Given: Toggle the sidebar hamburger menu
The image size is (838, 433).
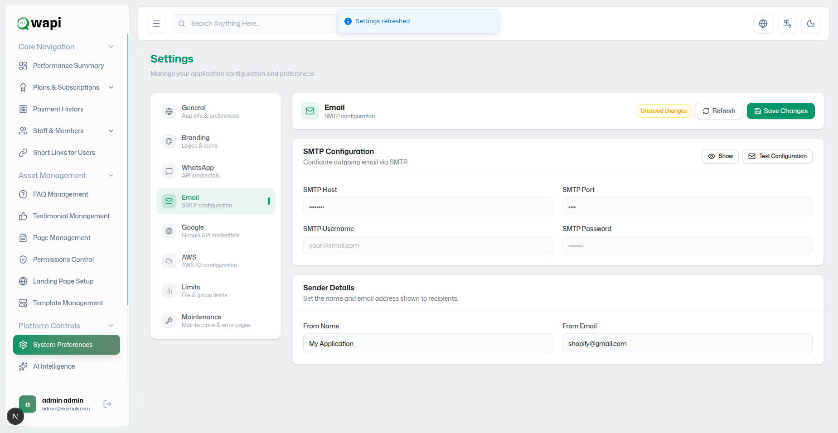Looking at the screenshot, I should 156,24.
